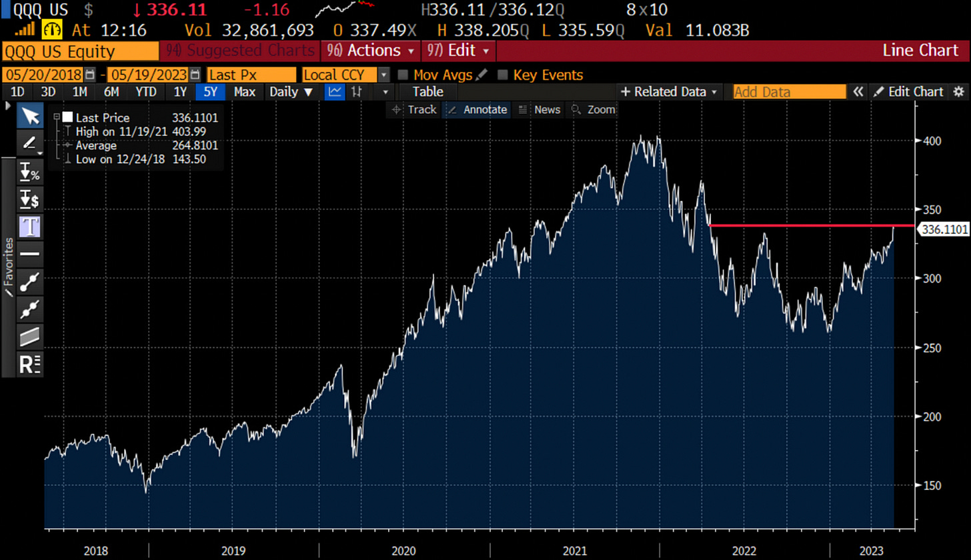Click the red horizontal annotation line
The image size is (971, 560).
coord(810,225)
